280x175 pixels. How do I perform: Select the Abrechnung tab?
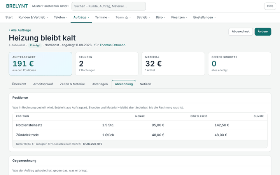click(x=124, y=84)
